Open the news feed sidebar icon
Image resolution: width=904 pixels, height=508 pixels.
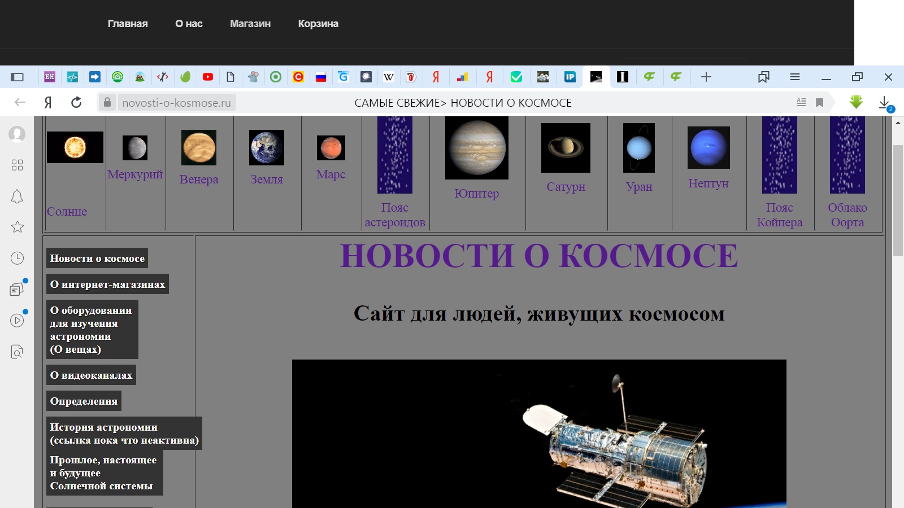(x=17, y=289)
